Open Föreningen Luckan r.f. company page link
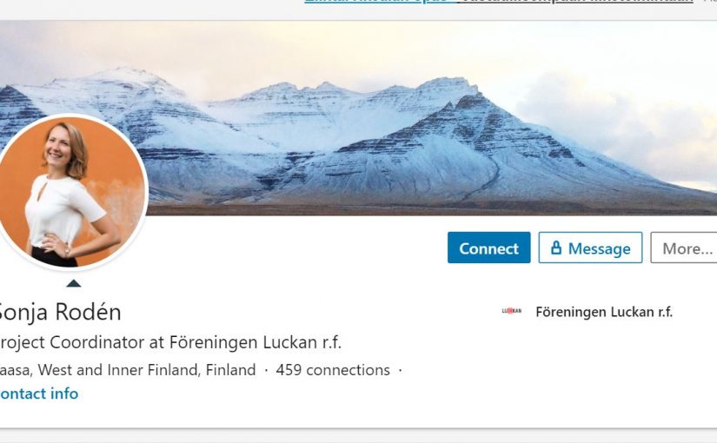The image size is (717, 443). [604, 312]
